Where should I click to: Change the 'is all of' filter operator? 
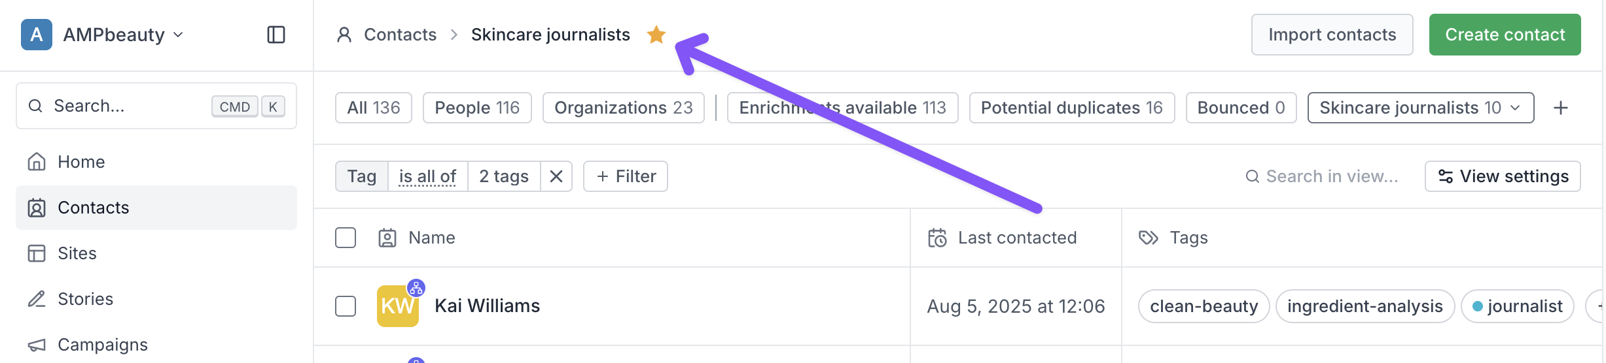(428, 176)
